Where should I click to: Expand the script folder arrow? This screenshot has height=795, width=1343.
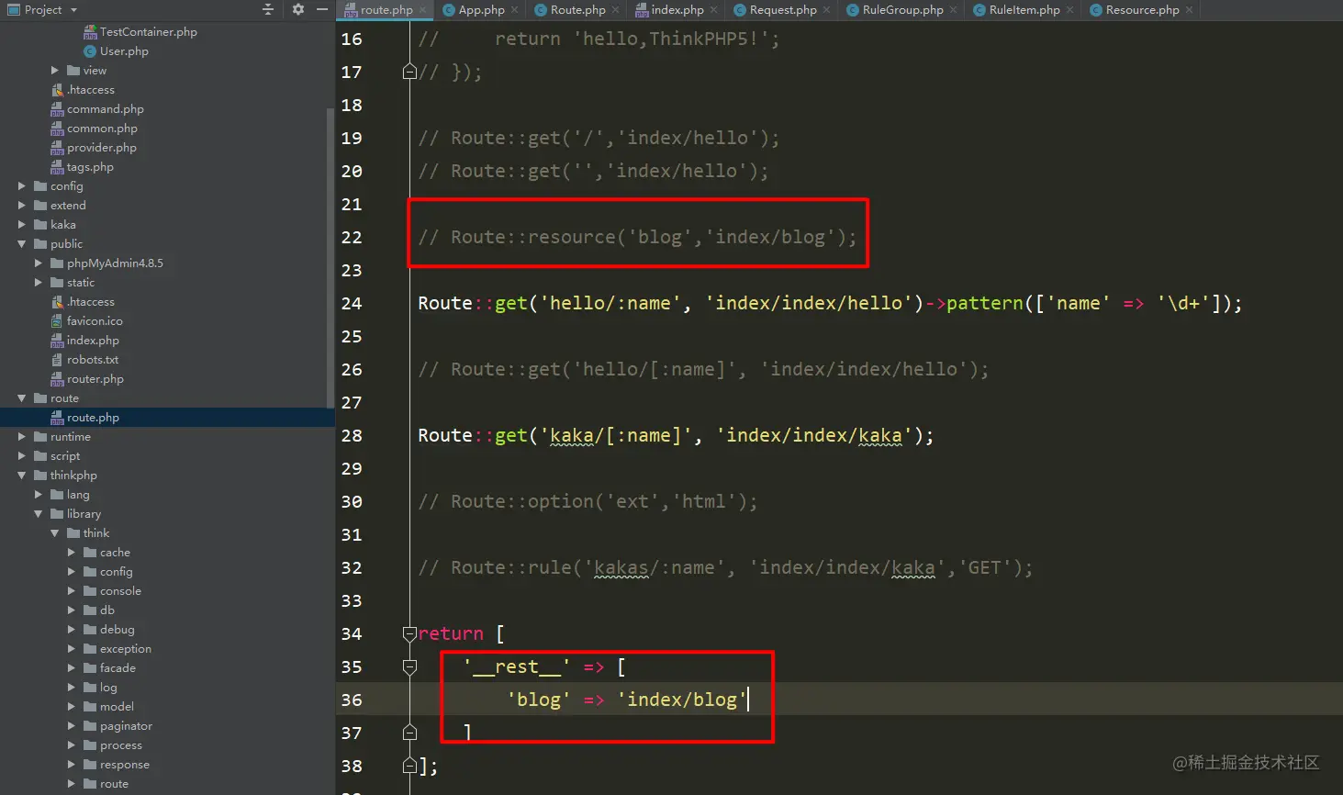22,456
